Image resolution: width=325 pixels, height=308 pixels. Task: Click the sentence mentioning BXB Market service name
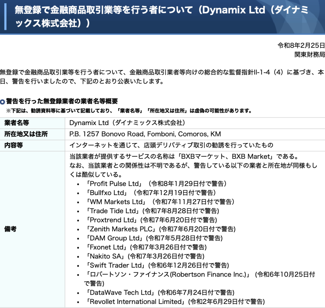(x=184, y=157)
